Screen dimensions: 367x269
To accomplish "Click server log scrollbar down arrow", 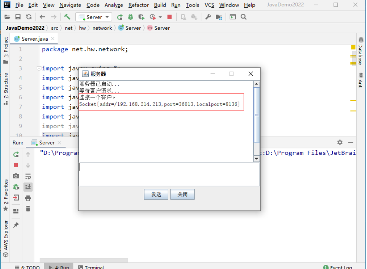I will [x=256, y=159].
